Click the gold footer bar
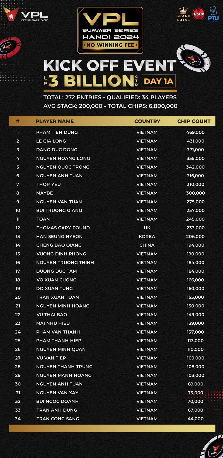 pos(112,428)
